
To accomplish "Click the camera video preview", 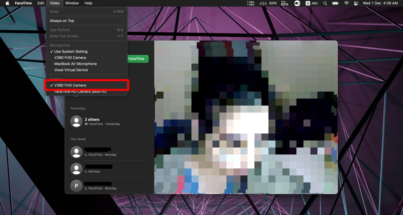I will click(x=246, y=117).
